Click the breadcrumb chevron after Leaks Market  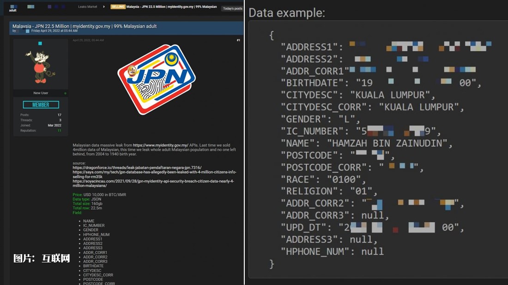click(103, 7)
